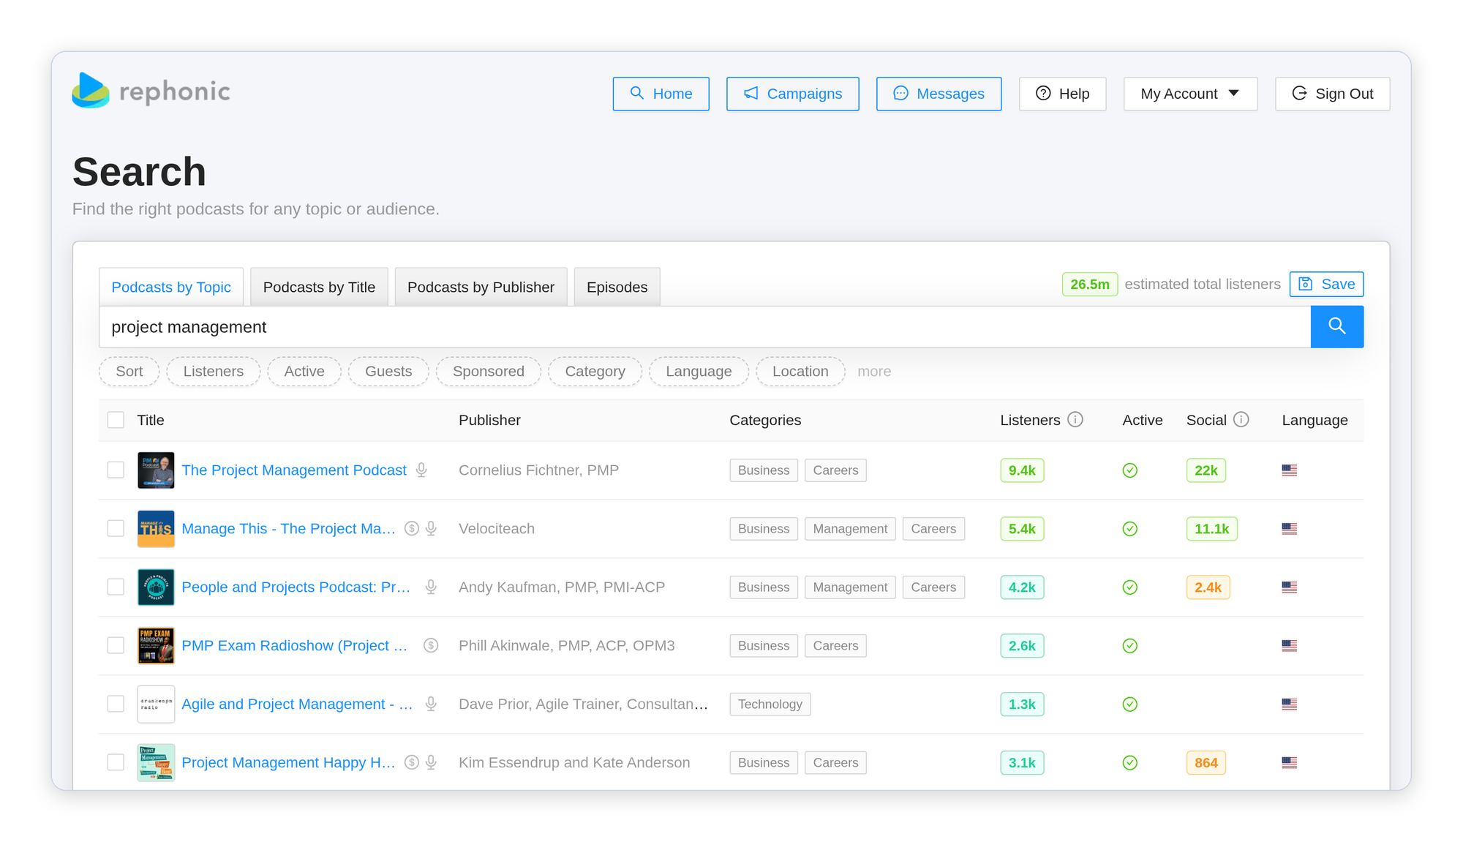Check the box for PMP Exam Radioshow

[x=116, y=645]
